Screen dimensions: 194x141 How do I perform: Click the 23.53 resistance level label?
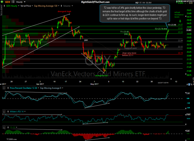[x=180, y=32]
